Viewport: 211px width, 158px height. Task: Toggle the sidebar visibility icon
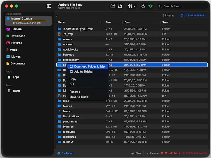point(49,6)
